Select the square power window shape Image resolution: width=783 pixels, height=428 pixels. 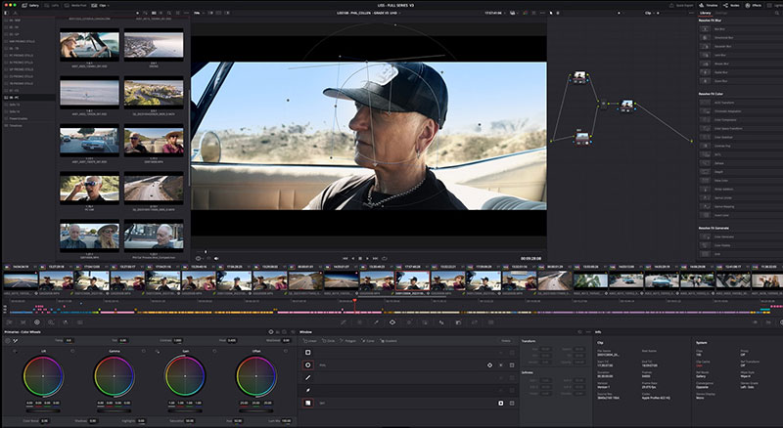(309, 352)
